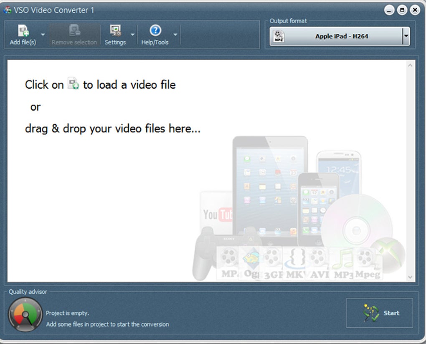Expand the Settings dropdown arrow

point(132,35)
